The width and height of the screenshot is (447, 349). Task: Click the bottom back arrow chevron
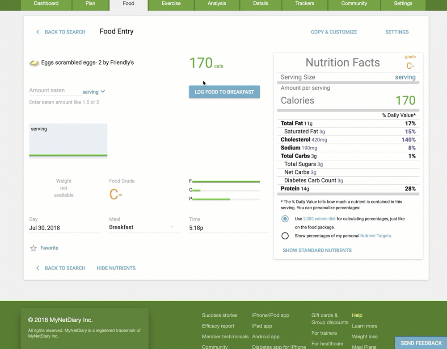(38, 268)
